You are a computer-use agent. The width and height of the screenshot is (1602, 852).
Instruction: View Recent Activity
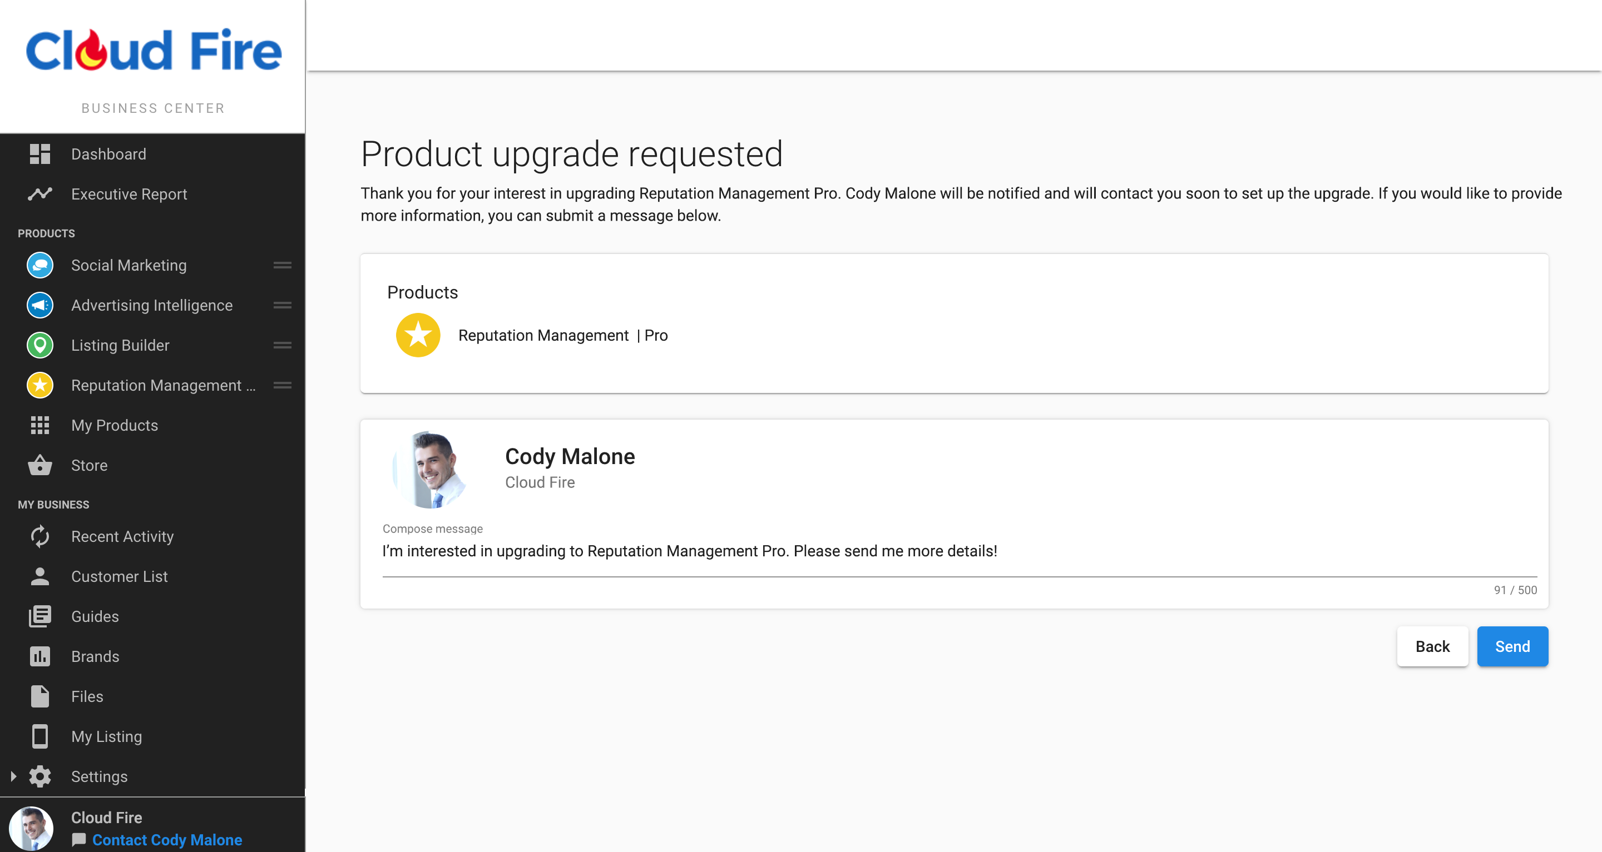(152, 536)
